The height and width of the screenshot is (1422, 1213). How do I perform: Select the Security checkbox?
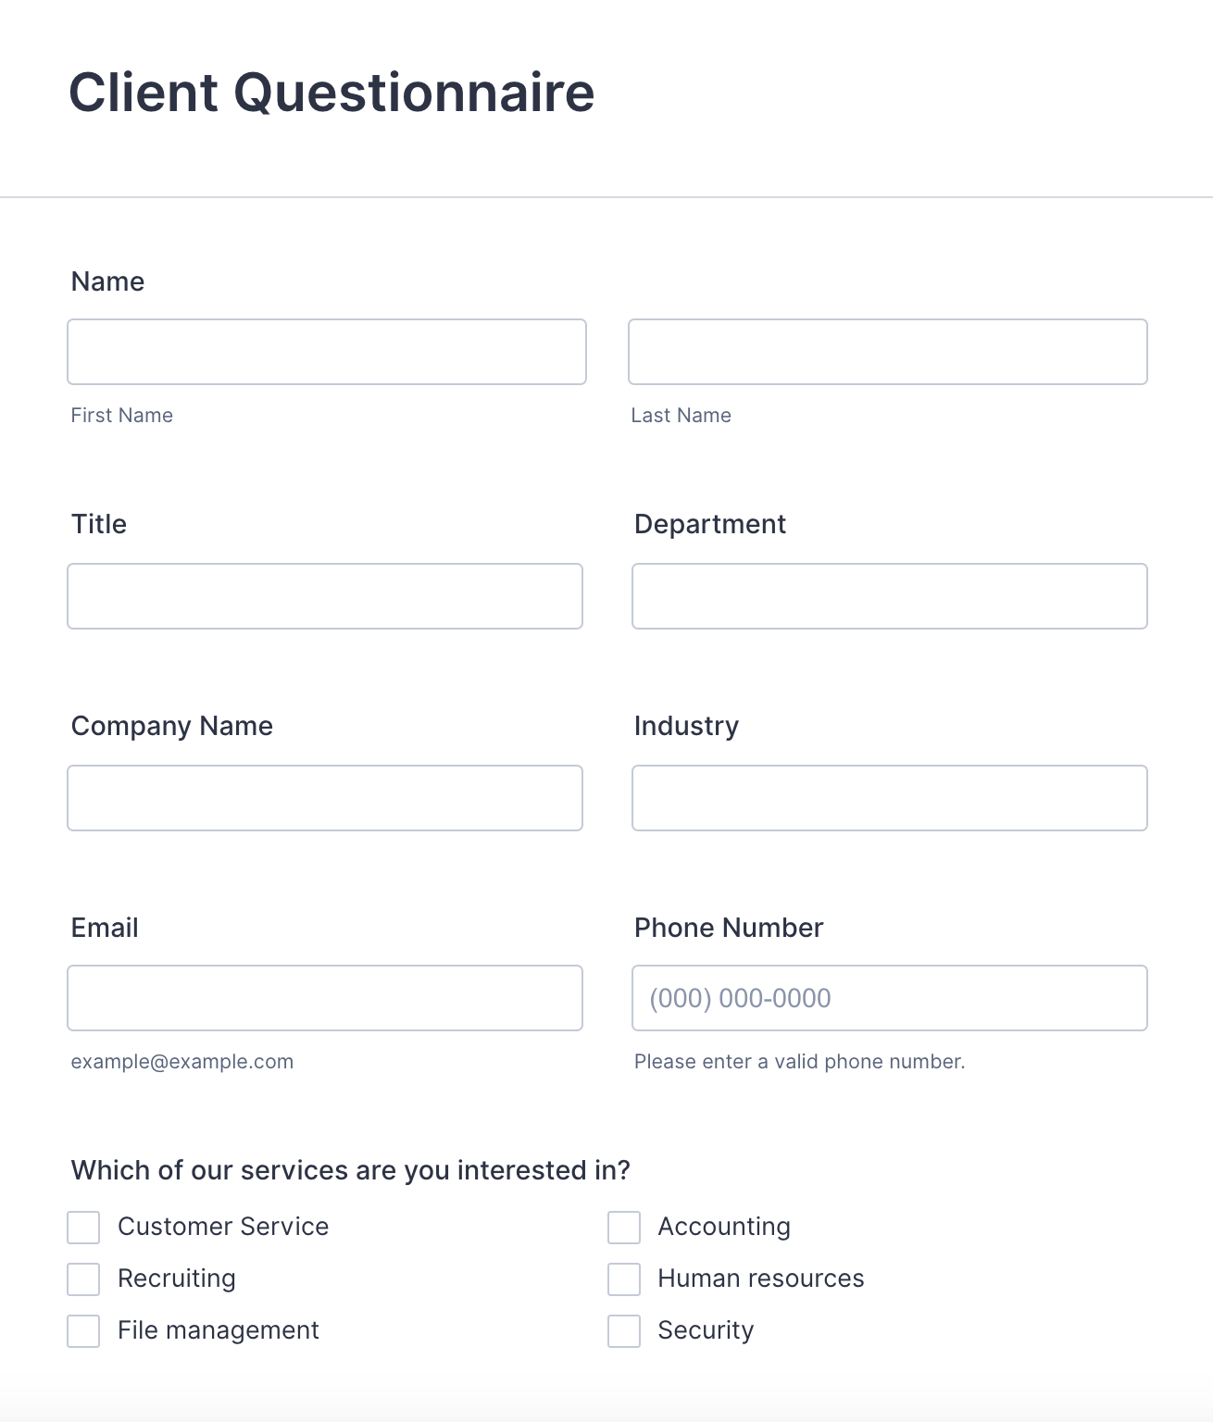624,1331
